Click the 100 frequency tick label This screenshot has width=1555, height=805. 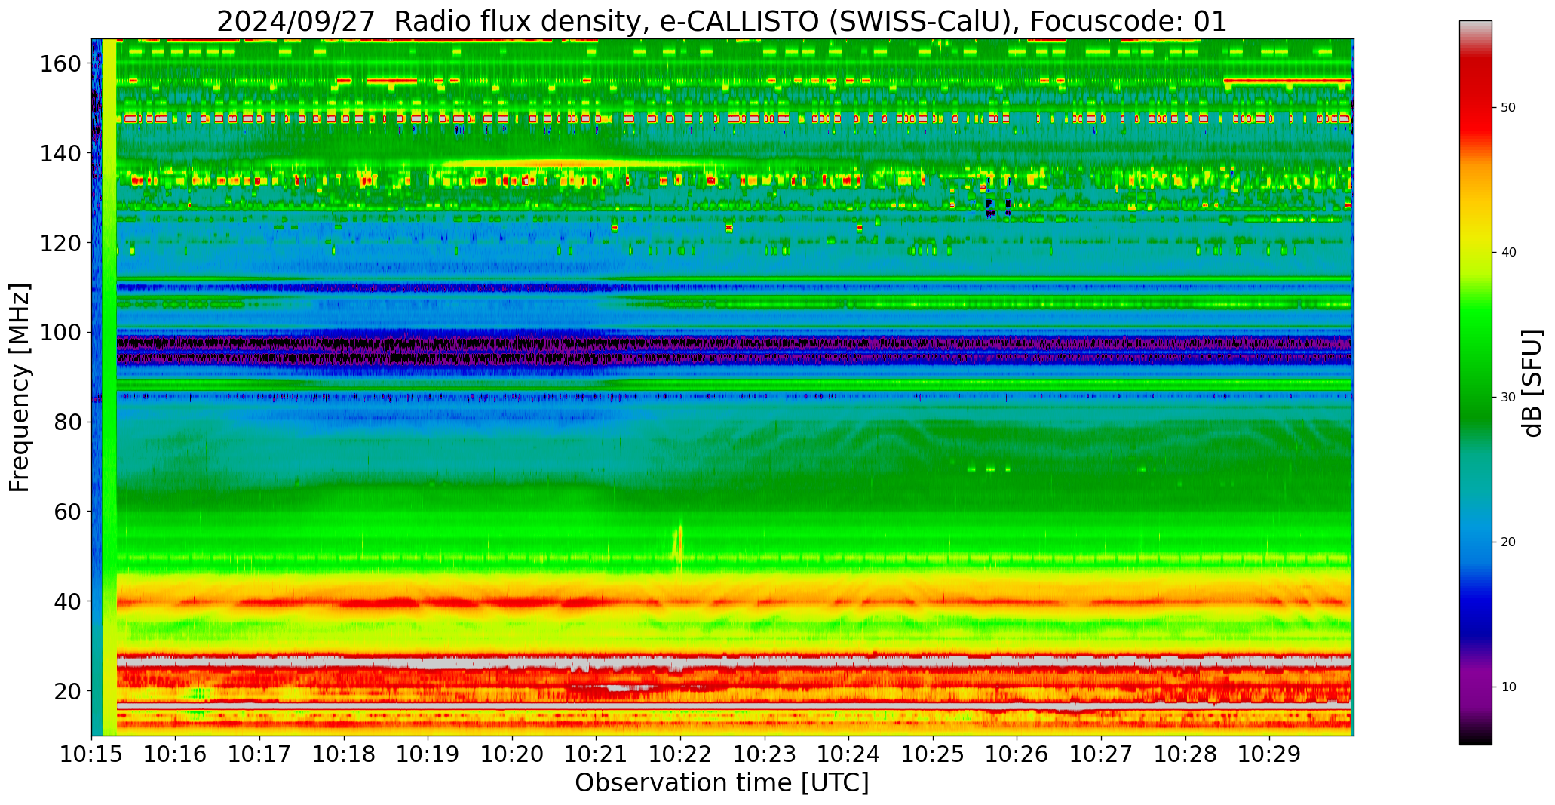coord(60,332)
